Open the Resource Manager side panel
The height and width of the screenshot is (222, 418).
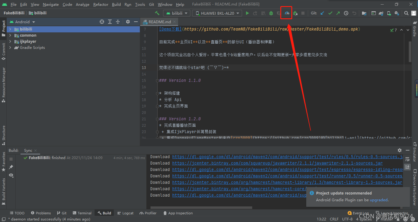pyautogui.click(x=3, y=85)
